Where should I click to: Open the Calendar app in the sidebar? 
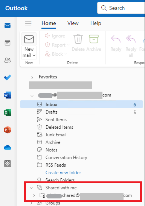click(8, 43)
